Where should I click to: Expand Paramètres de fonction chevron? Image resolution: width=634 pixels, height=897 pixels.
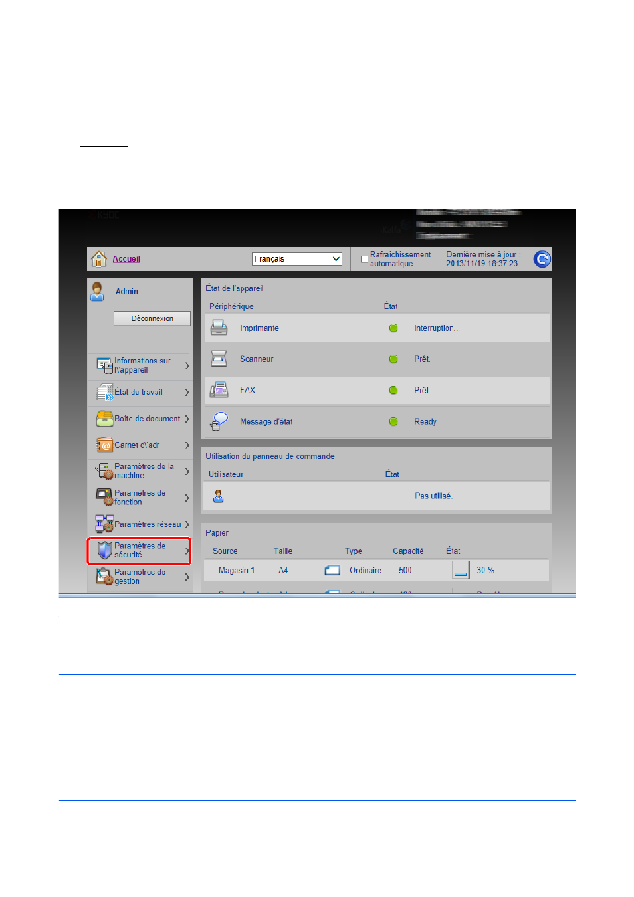click(187, 498)
